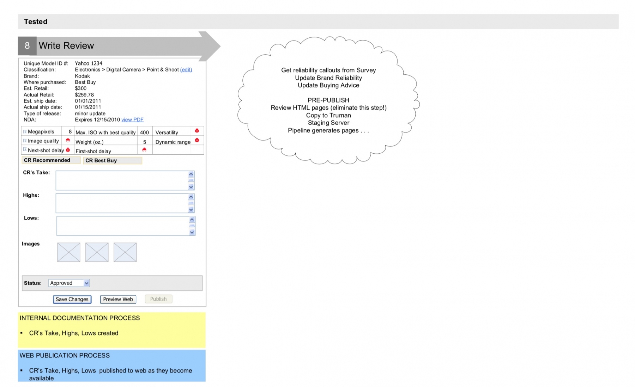Click the 'First-shot delay' label

93,151
